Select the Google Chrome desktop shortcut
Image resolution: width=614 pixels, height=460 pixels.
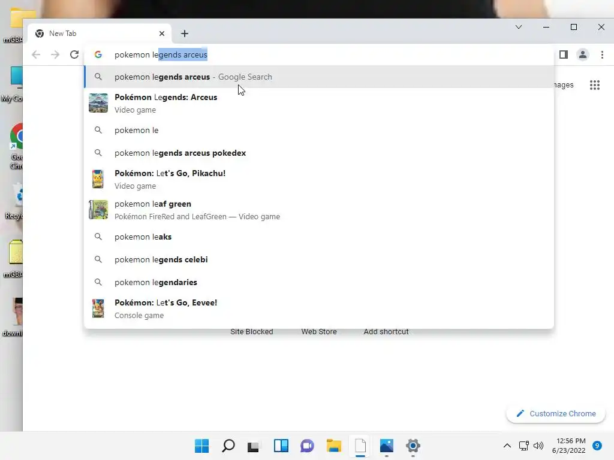(x=16, y=147)
